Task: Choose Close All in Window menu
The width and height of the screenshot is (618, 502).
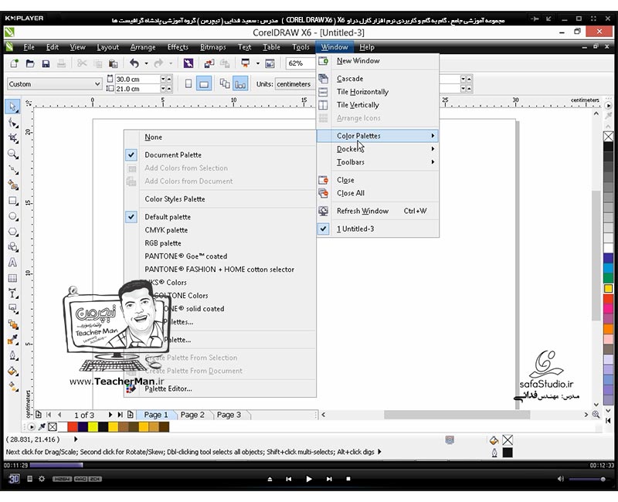Action: [351, 193]
